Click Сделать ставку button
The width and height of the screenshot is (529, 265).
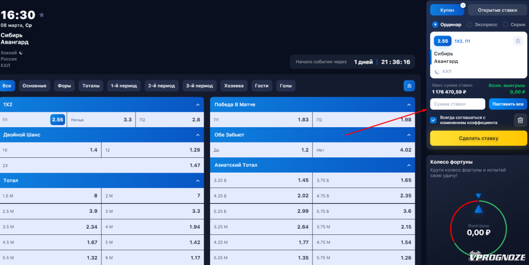click(x=478, y=138)
